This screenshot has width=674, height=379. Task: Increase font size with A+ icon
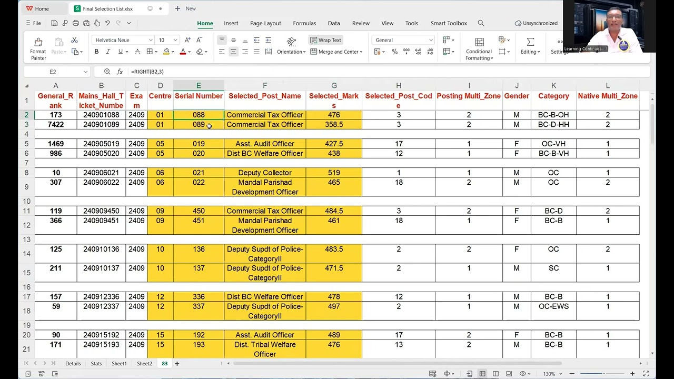point(187,40)
